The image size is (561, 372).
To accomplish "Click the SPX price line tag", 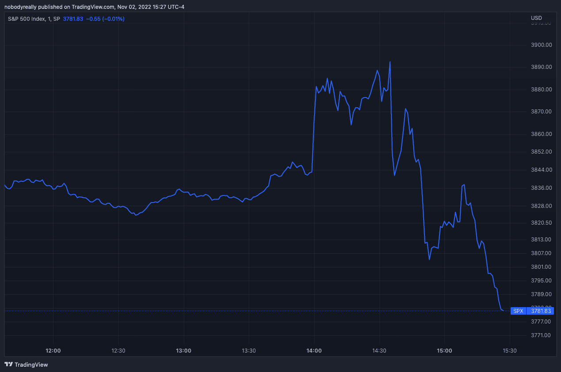I will coord(518,311).
